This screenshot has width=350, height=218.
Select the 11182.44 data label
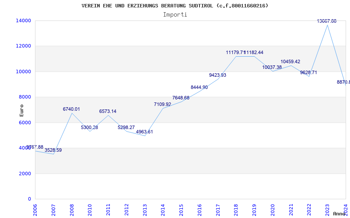254,52
